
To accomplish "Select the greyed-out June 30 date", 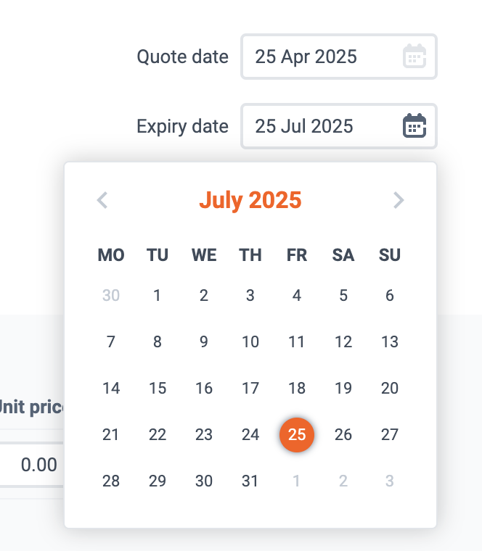I will point(111,296).
